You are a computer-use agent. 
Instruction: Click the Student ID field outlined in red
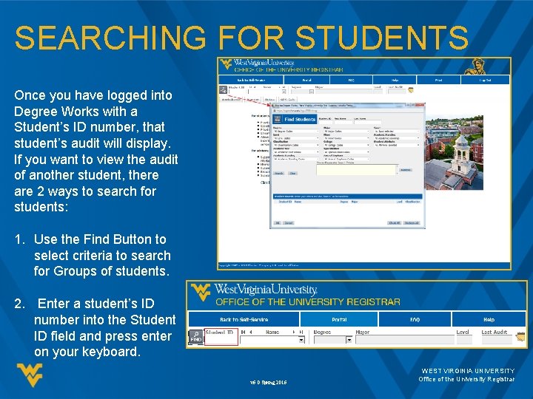tap(221, 337)
